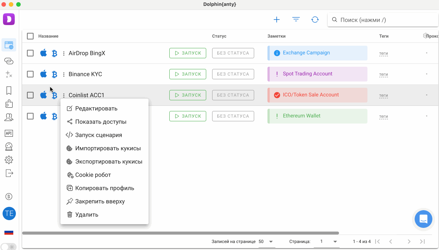Refresh the profile list with the sync icon
This screenshot has width=439, height=250.
[x=315, y=20]
